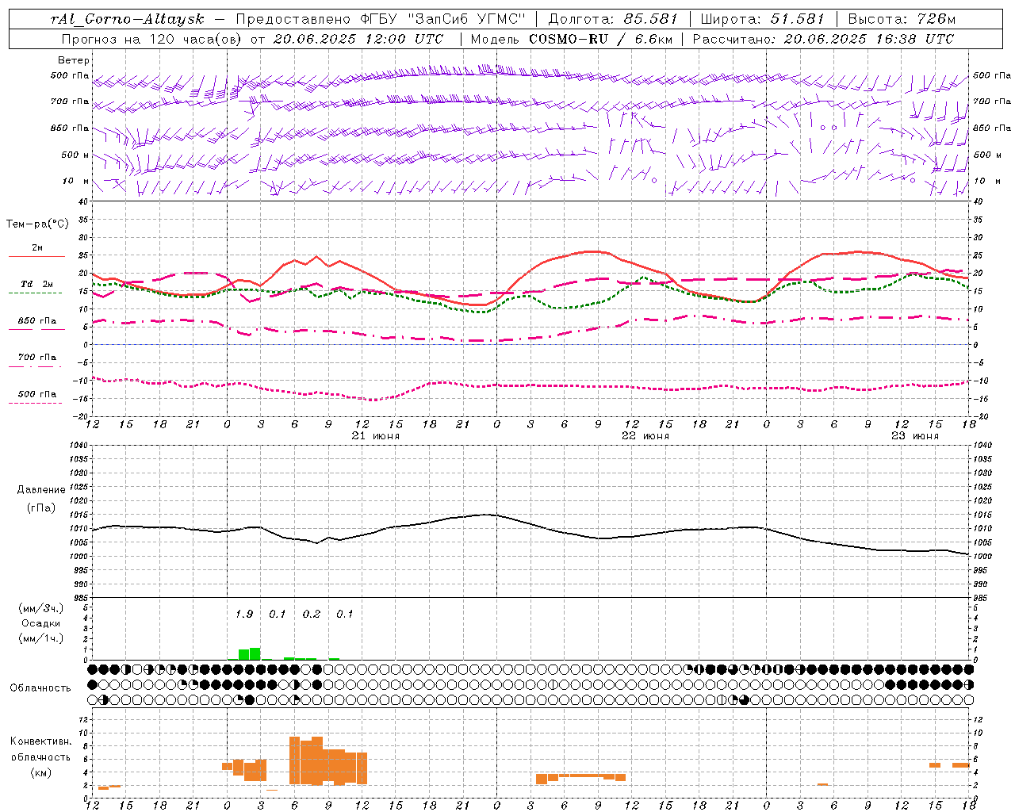Click the Давление pressure panel label

[x=40, y=490]
